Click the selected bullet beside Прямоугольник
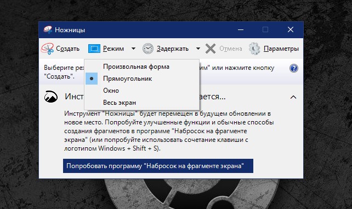The height and width of the screenshot is (209, 352). [92, 79]
